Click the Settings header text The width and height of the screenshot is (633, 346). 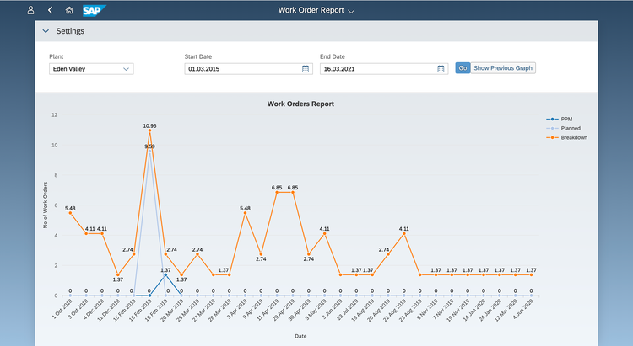(x=70, y=31)
